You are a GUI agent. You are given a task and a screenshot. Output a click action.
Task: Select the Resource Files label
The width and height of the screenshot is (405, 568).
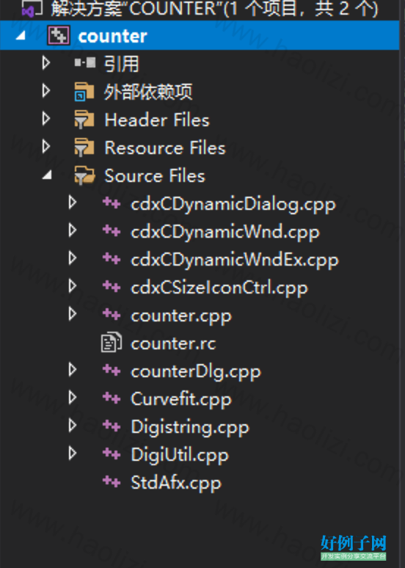coord(165,148)
